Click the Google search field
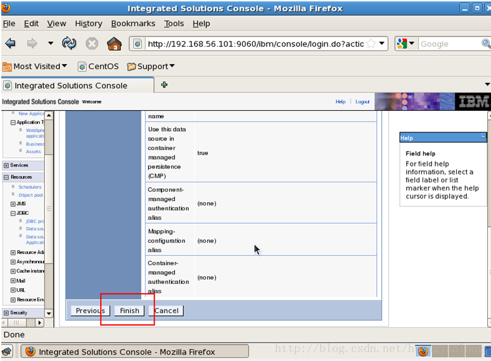The width and height of the screenshot is (491, 361). point(450,44)
